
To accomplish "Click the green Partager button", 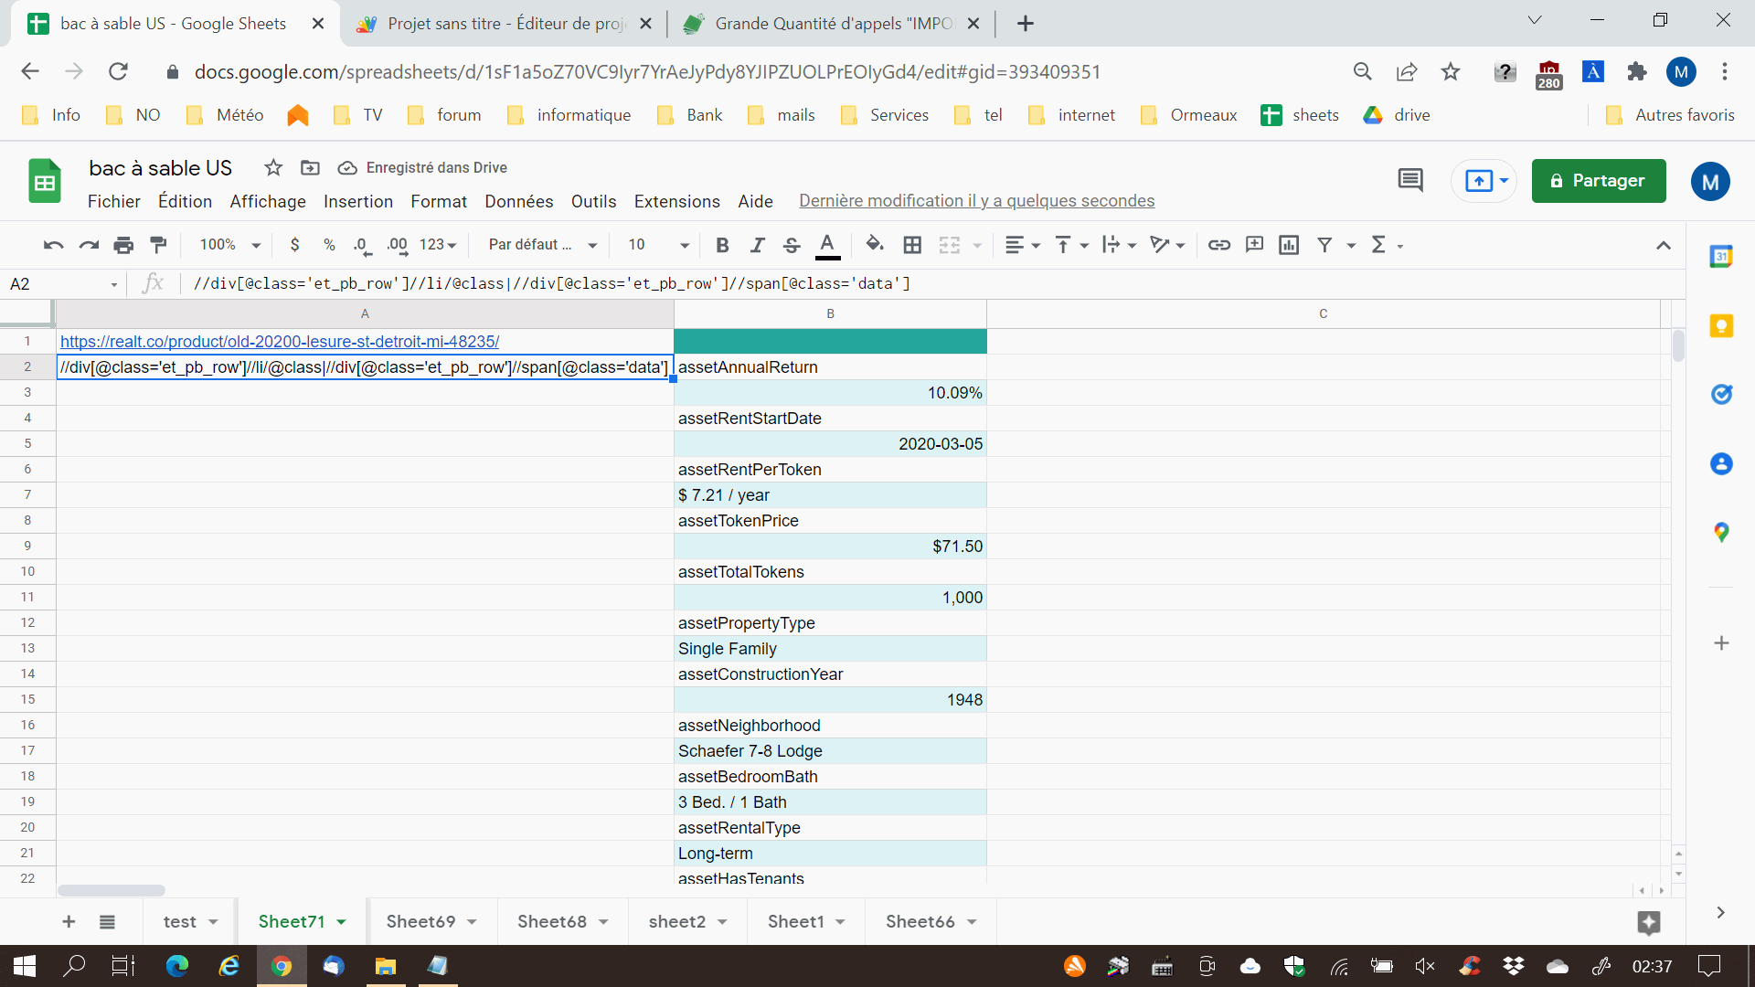I will [1598, 180].
